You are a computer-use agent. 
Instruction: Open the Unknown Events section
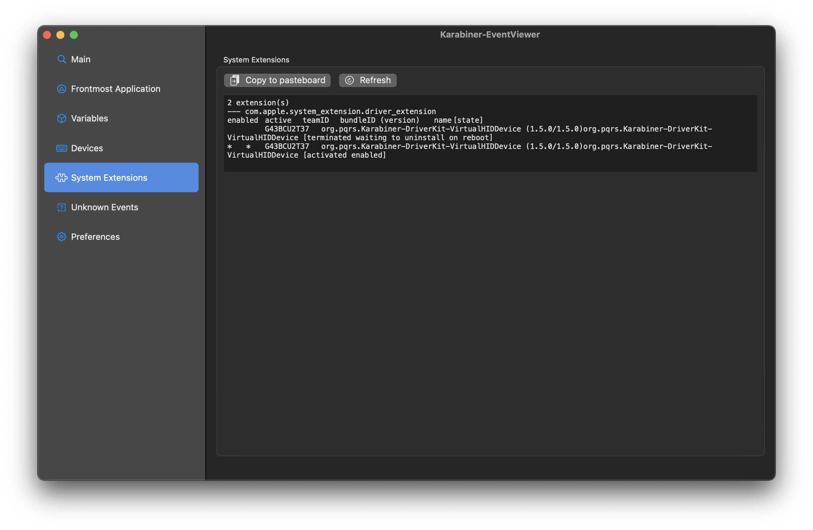click(105, 207)
